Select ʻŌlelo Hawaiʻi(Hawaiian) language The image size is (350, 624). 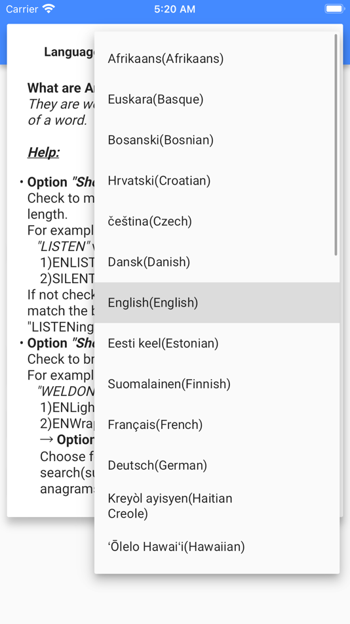(x=217, y=546)
